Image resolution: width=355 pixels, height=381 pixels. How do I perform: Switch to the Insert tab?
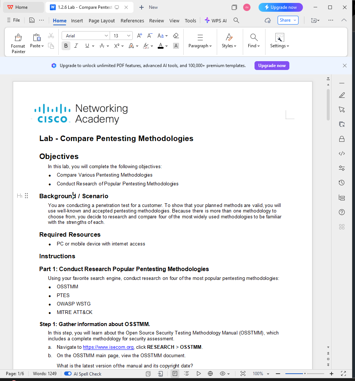(77, 21)
